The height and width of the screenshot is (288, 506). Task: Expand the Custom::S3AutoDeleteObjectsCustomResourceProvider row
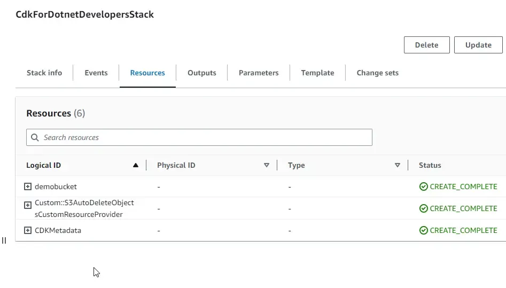28,205
